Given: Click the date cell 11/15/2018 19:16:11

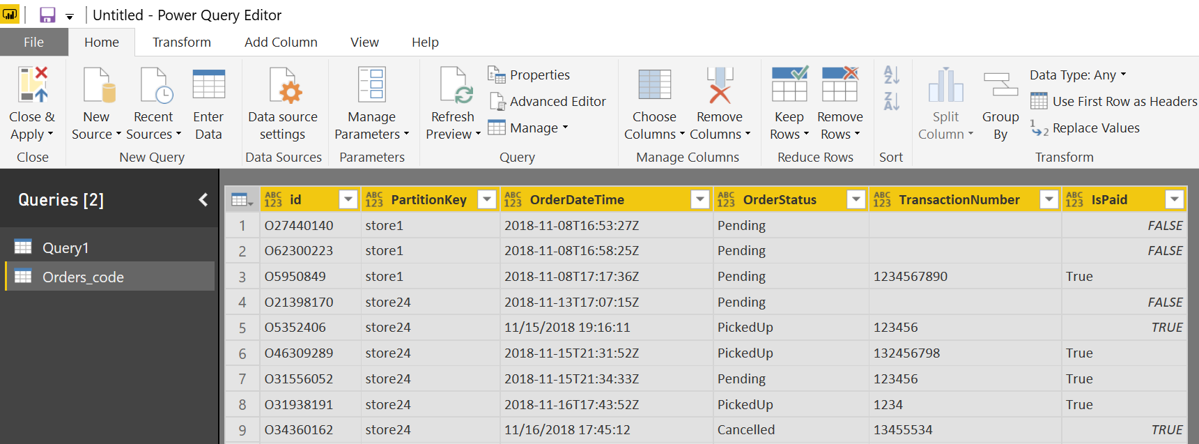Looking at the screenshot, I should (607, 327).
